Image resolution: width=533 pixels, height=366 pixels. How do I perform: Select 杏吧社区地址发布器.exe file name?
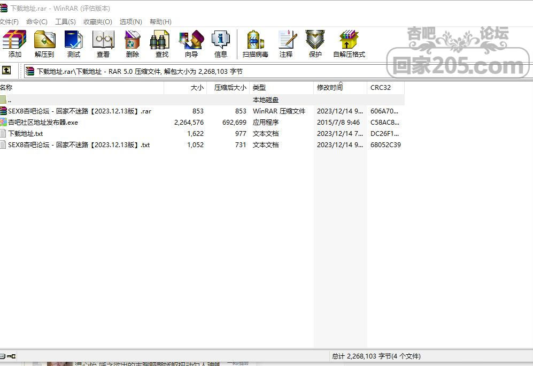tap(43, 123)
